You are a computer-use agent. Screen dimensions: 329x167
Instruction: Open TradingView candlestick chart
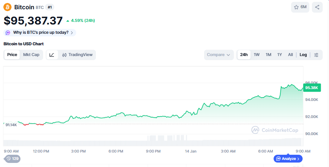(77, 55)
